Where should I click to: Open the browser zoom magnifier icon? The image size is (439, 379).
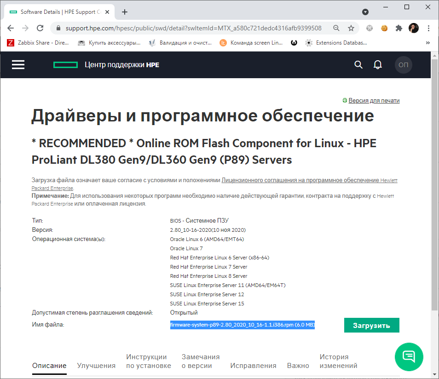click(336, 28)
